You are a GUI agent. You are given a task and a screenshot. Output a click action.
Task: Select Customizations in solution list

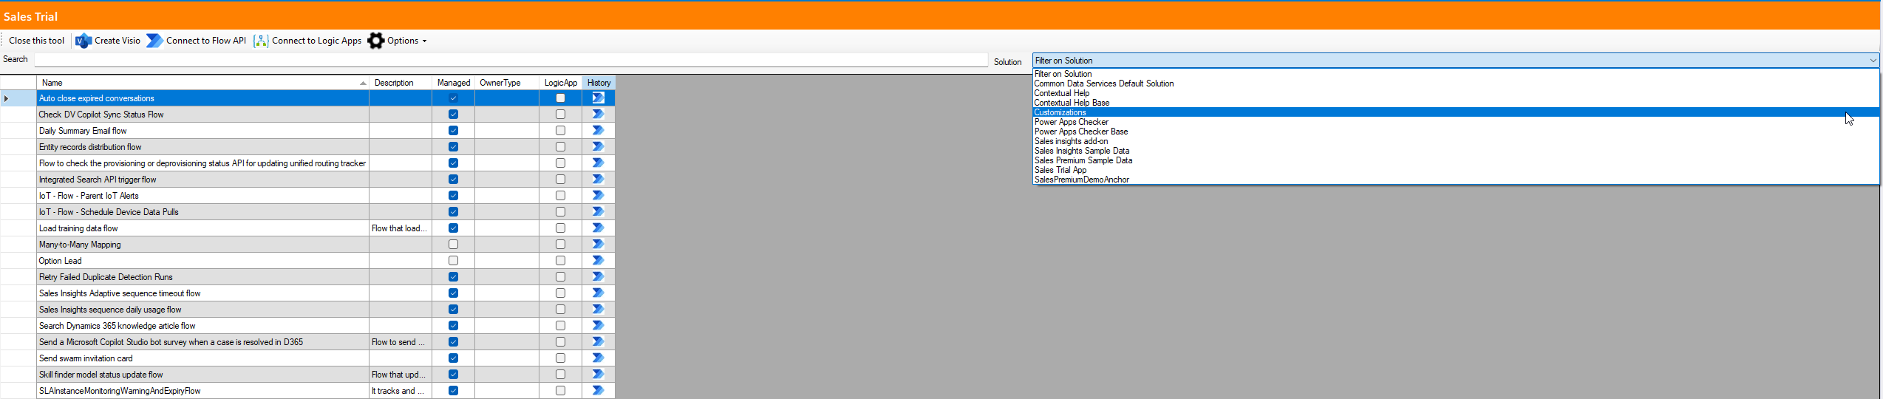[x=1455, y=112]
